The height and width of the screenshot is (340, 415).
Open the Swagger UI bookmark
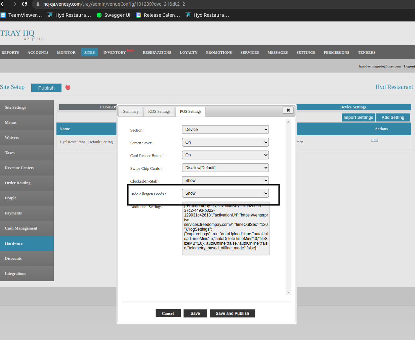coord(114,15)
